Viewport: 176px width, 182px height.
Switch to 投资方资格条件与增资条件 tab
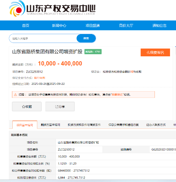pyautogui.click(x=84, y=125)
